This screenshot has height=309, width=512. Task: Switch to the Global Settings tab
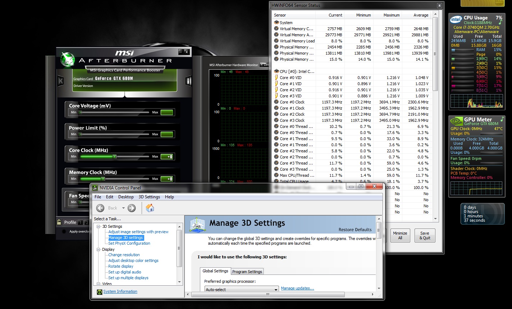[x=215, y=271]
